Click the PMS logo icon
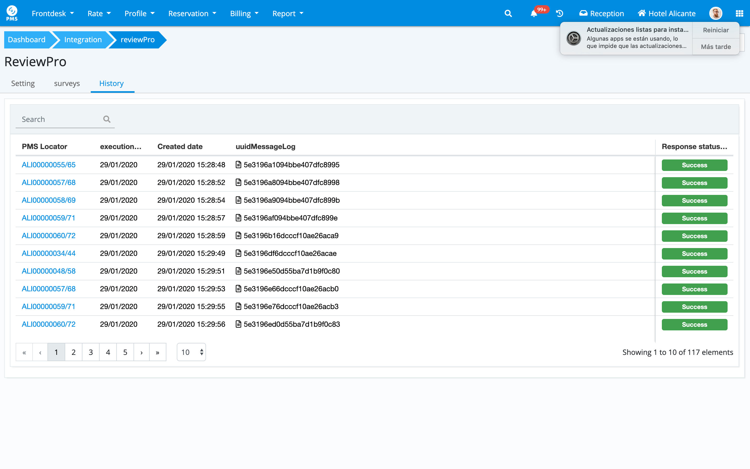This screenshot has width=750, height=469. (x=12, y=13)
